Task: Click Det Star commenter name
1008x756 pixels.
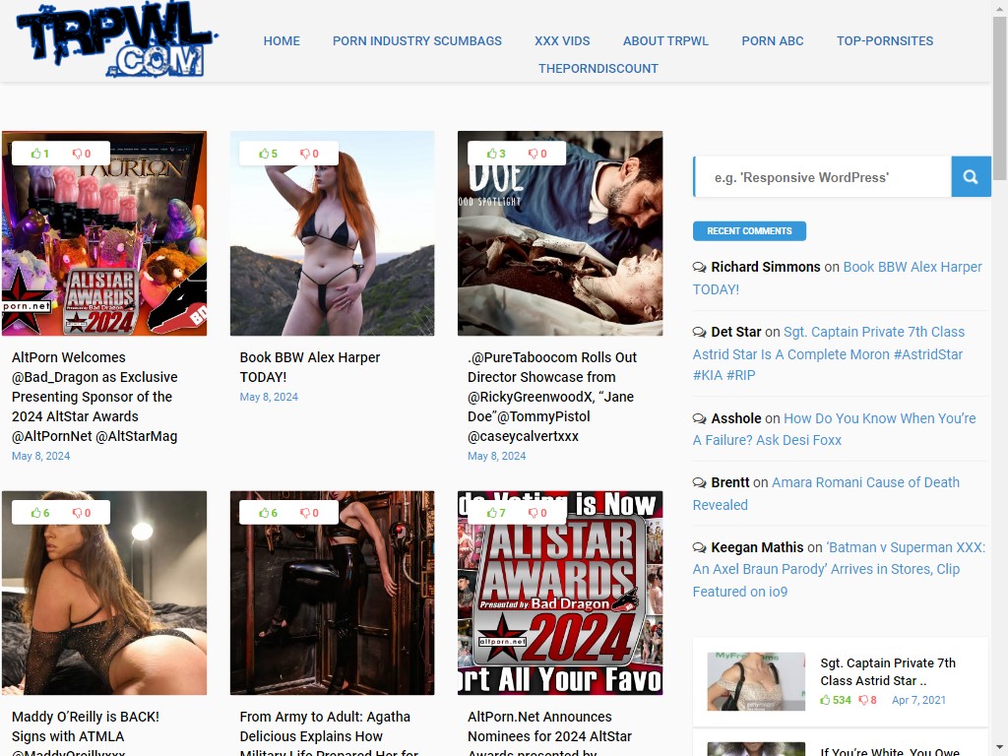Action: click(736, 332)
